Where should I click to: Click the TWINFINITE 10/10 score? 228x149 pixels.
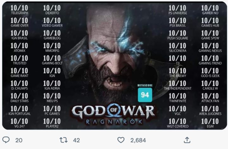(178, 98)
